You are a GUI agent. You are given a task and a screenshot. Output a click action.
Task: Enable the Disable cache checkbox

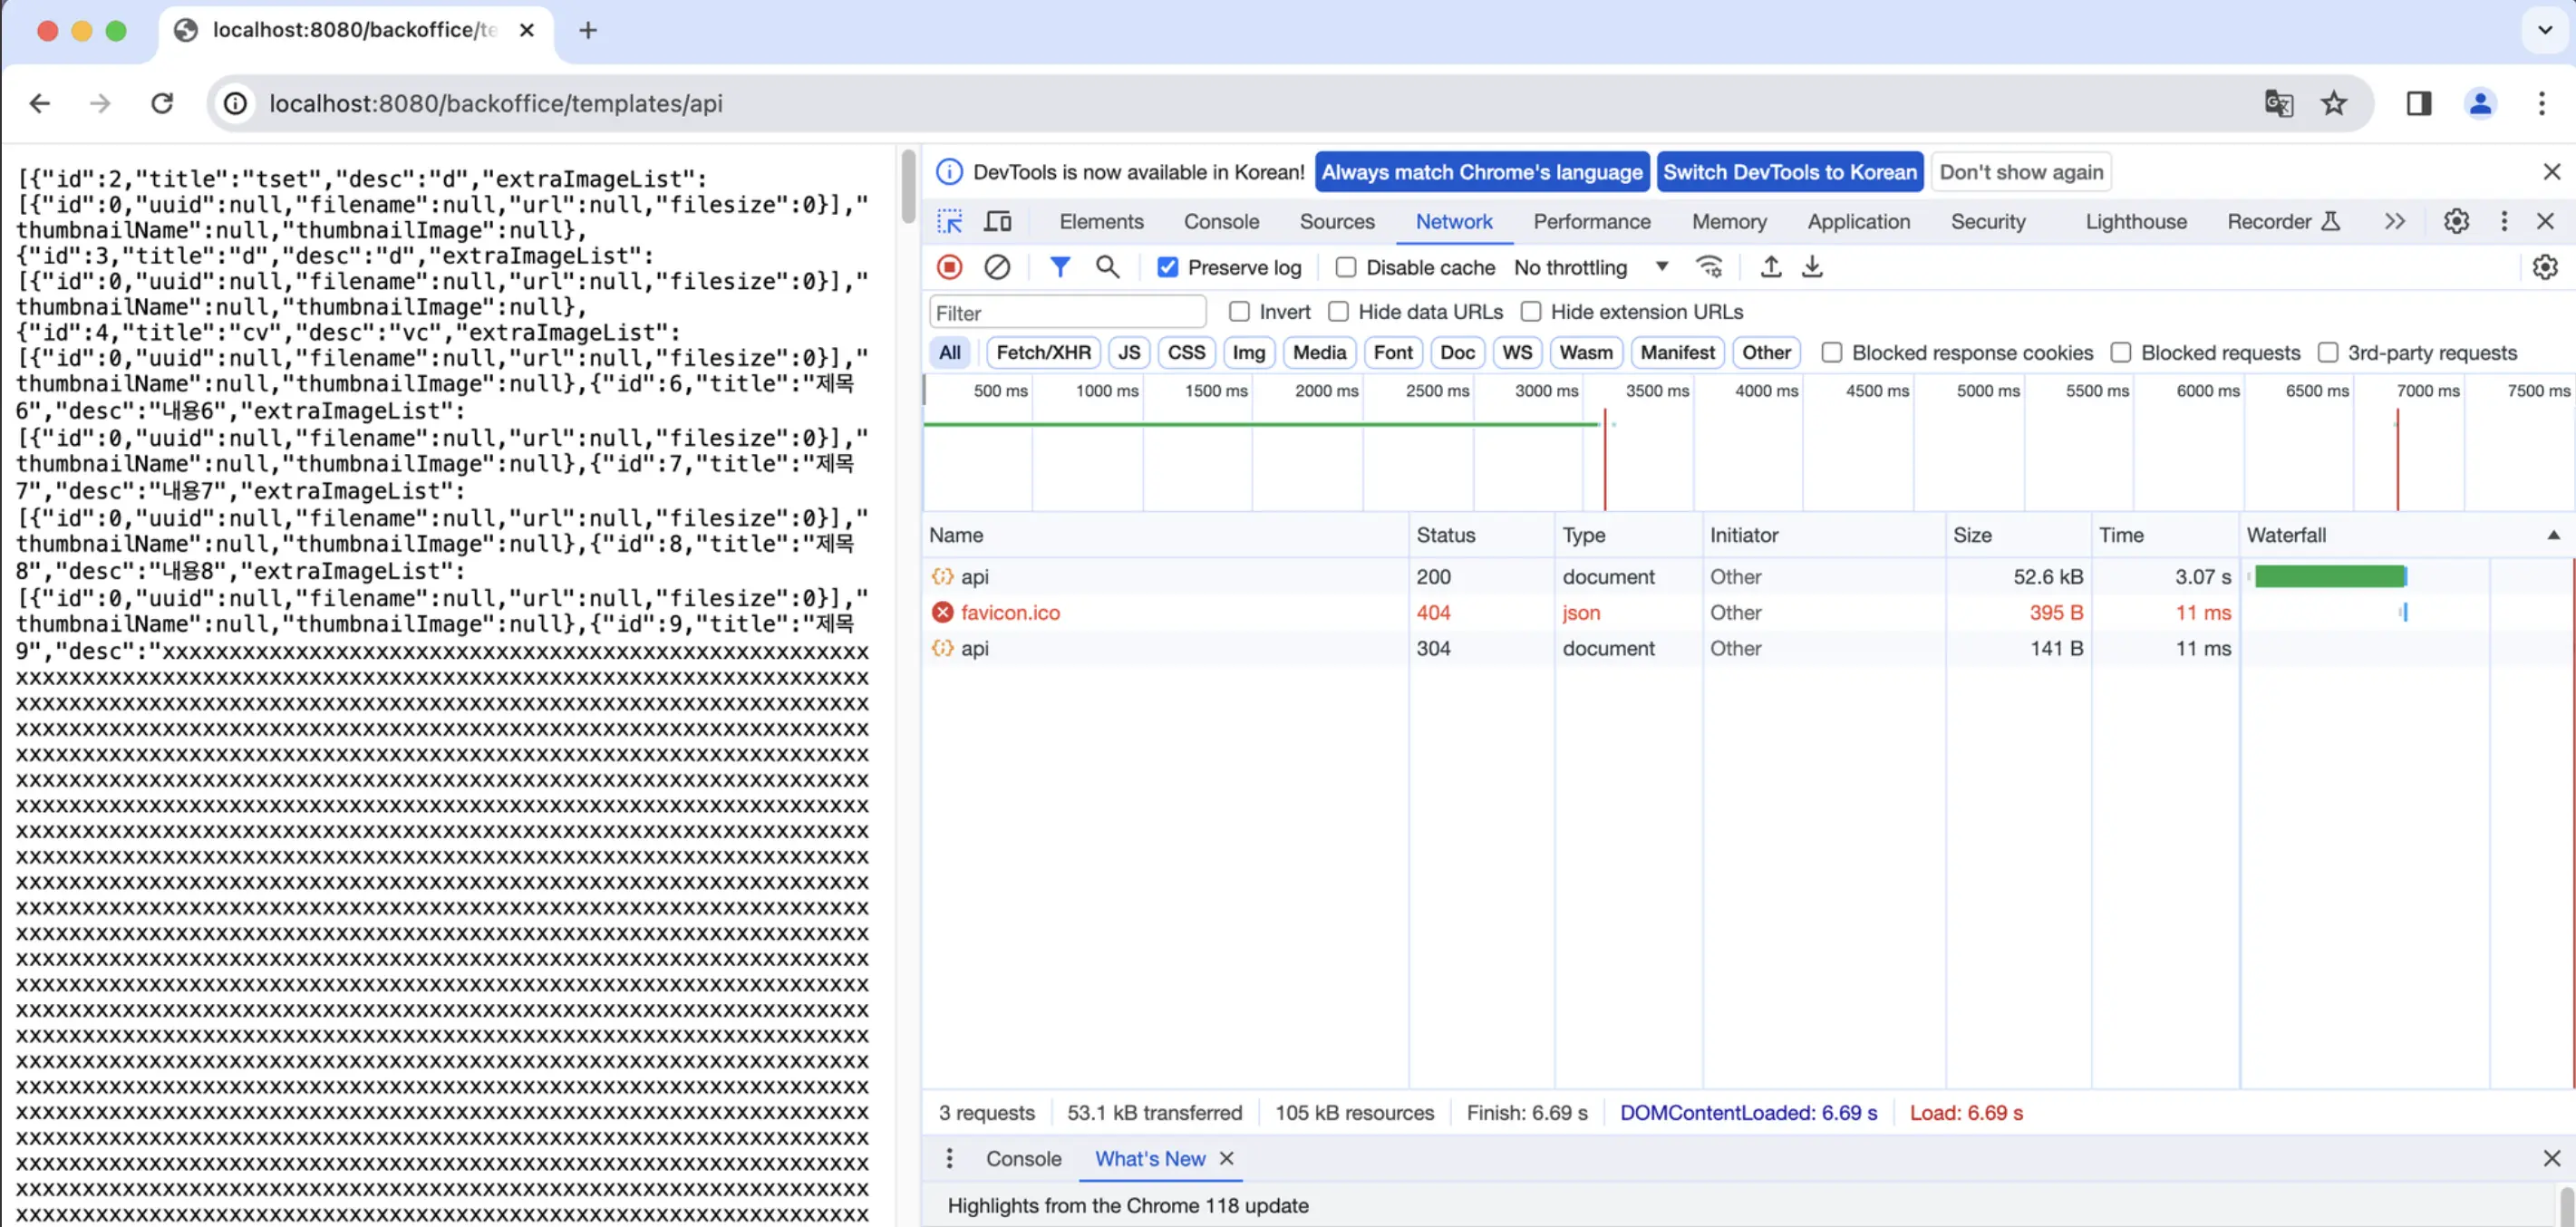pos(1346,268)
